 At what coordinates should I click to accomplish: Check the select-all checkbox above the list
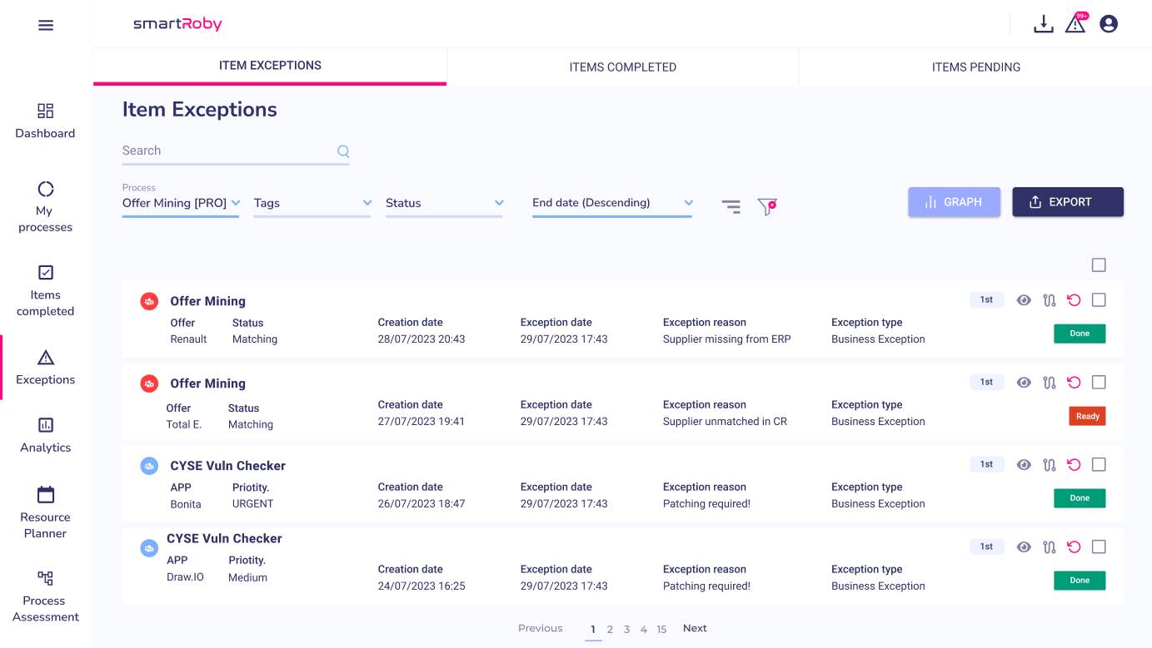1099,265
